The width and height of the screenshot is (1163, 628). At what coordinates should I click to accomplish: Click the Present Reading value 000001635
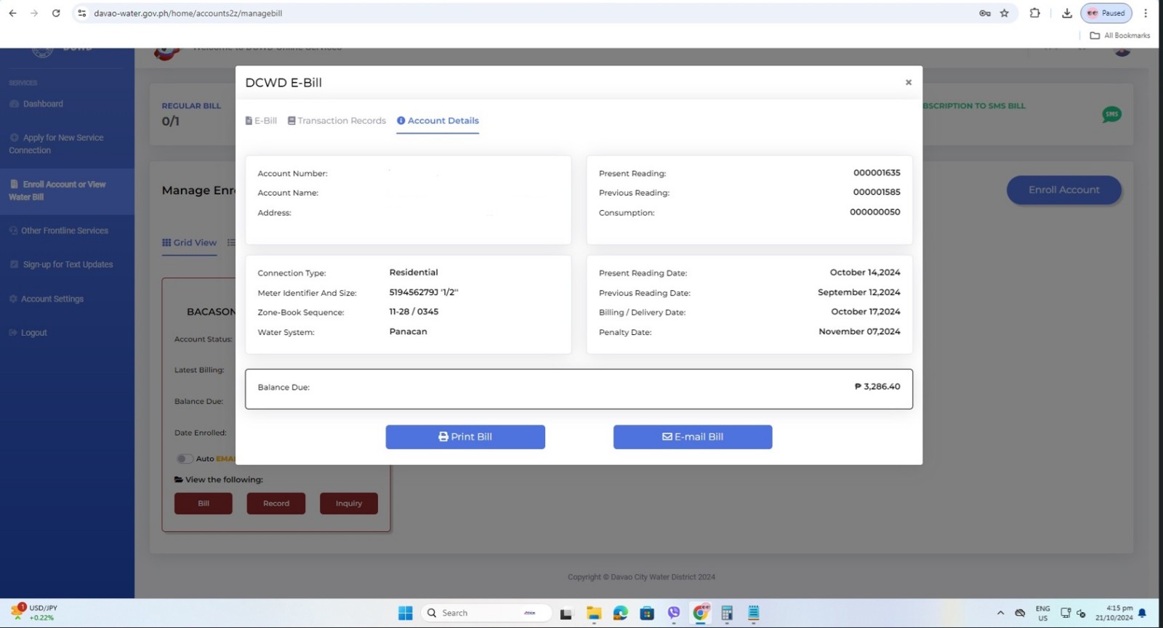pyautogui.click(x=877, y=173)
